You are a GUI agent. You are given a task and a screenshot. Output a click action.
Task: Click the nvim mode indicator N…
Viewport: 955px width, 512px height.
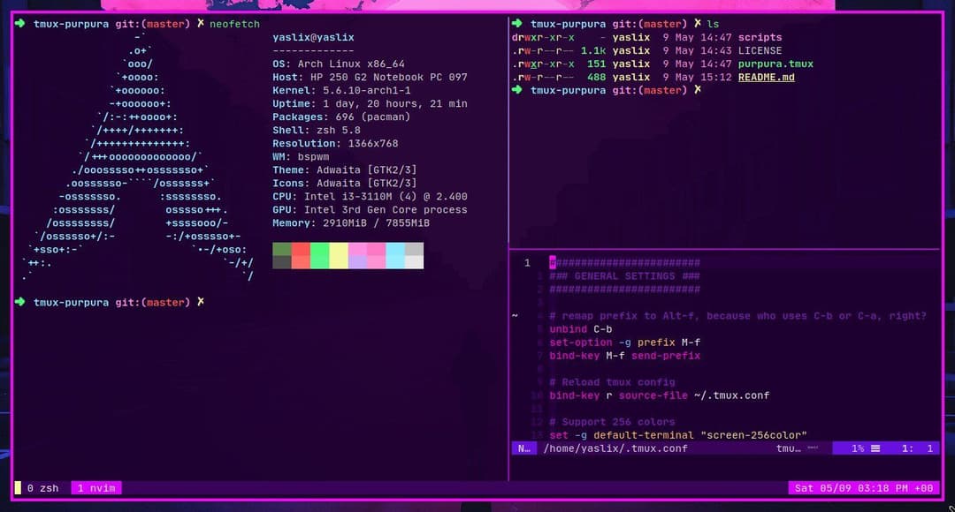click(x=523, y=448)
